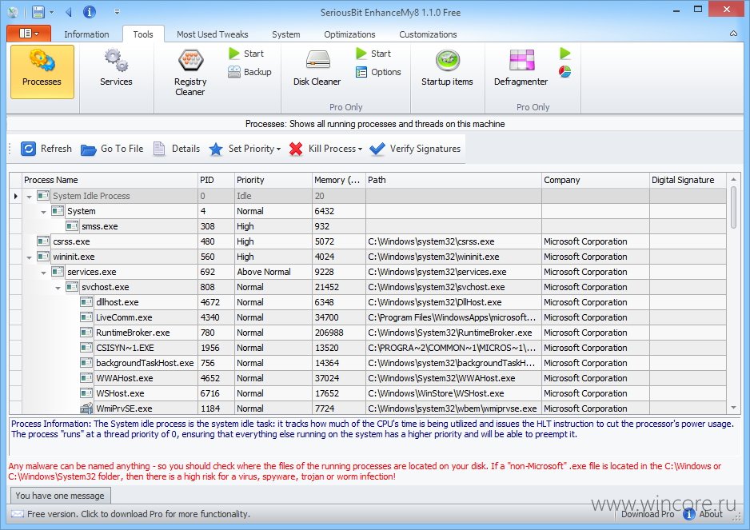Viewport: 750px width, 530px height.
Task: Collapse the svchost.exe tree node
Action: [x=58, y=288]
